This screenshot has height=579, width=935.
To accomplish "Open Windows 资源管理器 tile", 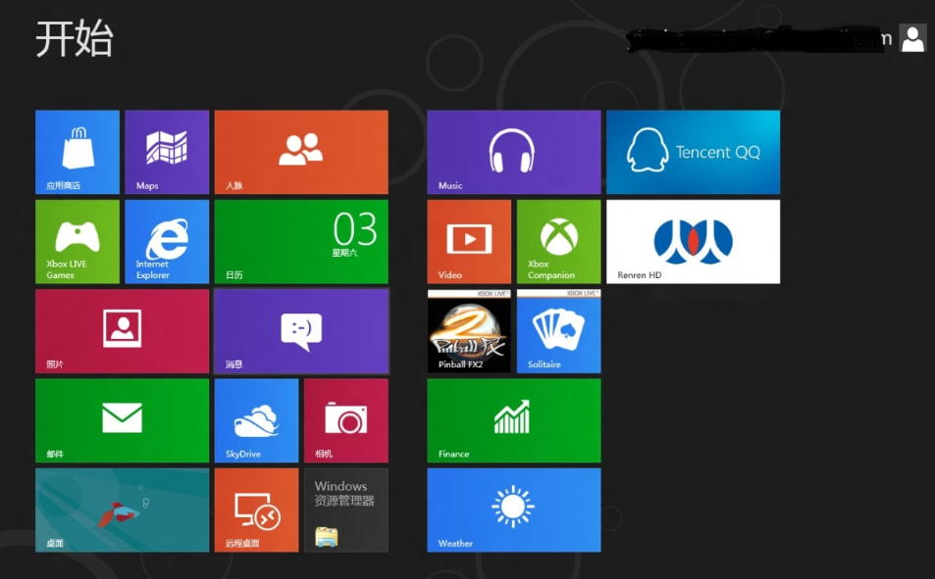I will click(345, 509).
